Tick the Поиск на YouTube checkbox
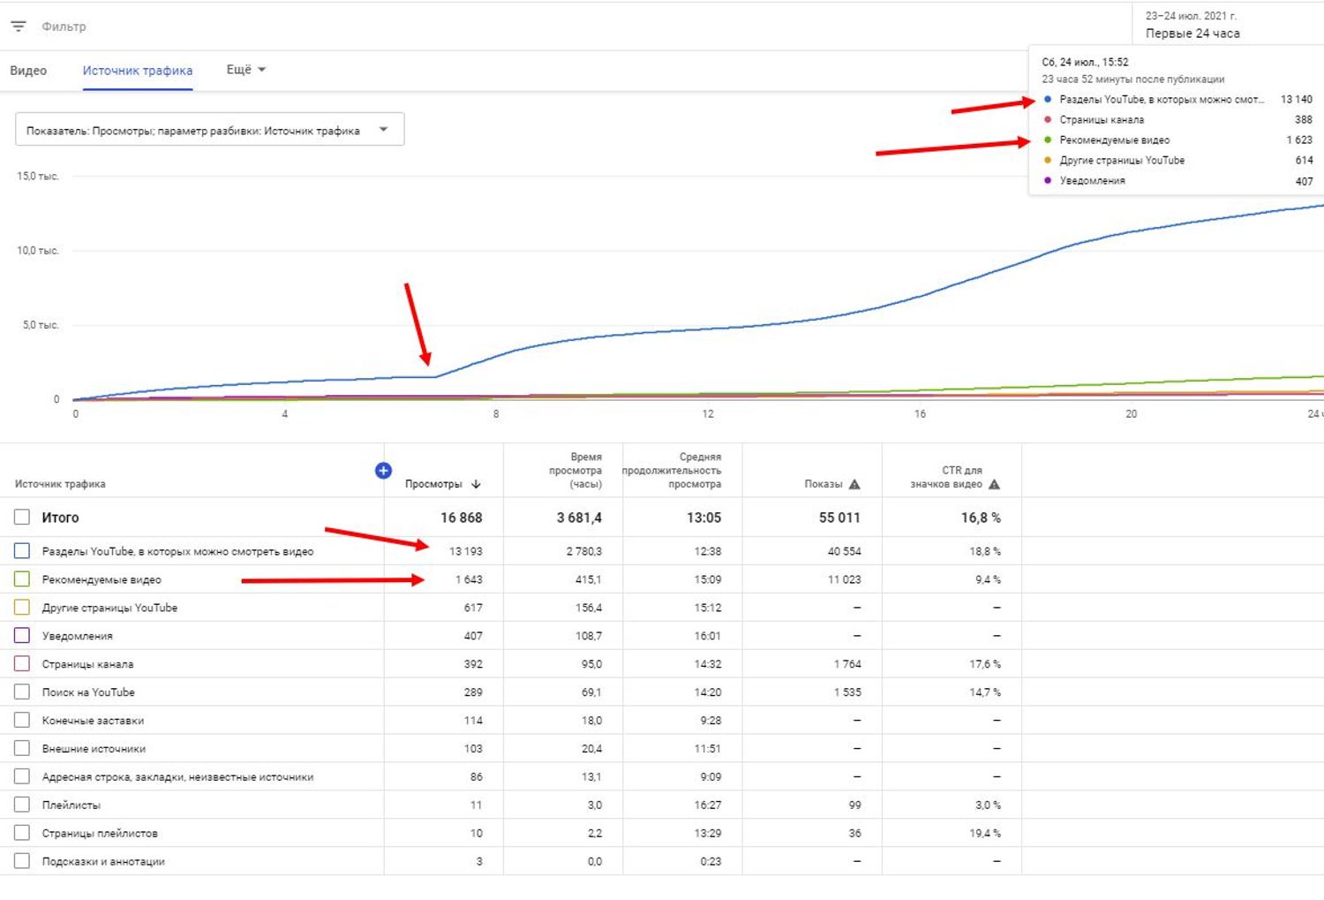This screenshot has height=900, width=1324. pyautogui.click(x=22, y=692)
